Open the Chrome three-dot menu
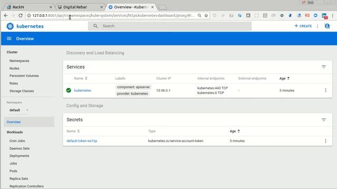This screenshot has height=189, width=337. pos(332,15)
